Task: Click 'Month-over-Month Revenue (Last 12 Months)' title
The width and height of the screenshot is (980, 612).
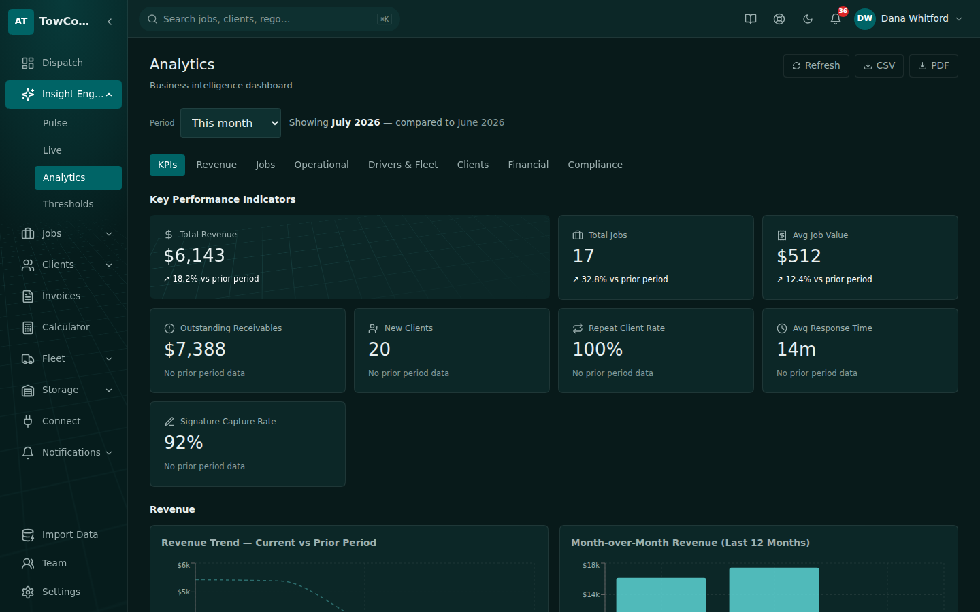Action: pyautogui.click(x=690, y=543)
